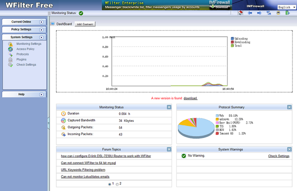
Task: Go to the home page icon
Action: (240, 13)
